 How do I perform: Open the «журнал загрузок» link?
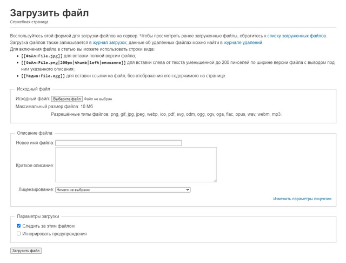(109, 42)
